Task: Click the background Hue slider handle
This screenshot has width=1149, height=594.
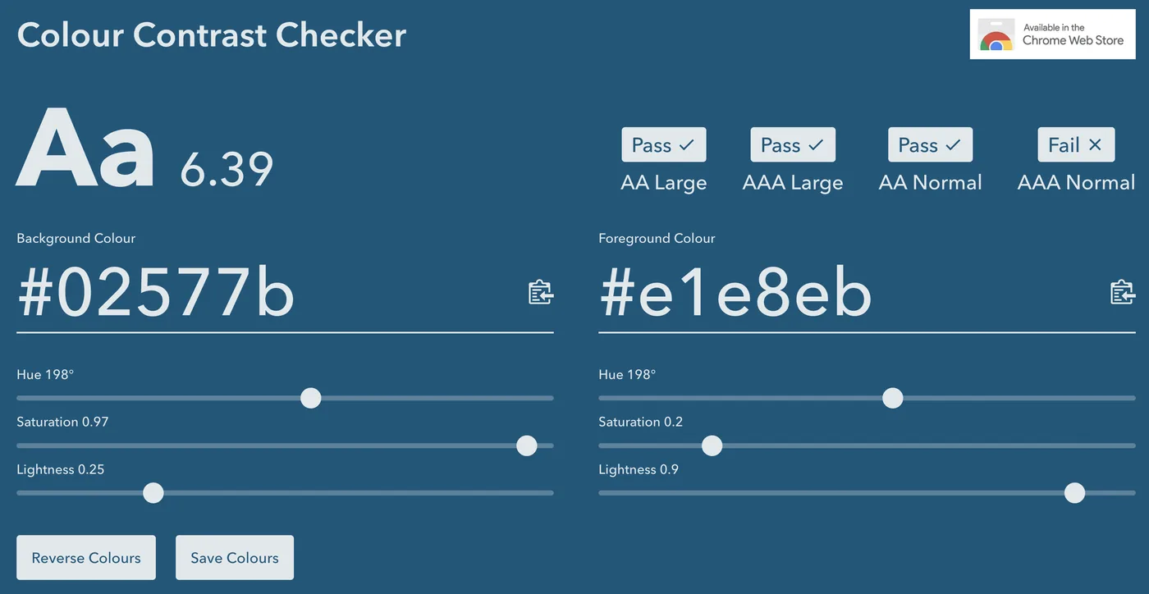Action: [x=310, y=398]
